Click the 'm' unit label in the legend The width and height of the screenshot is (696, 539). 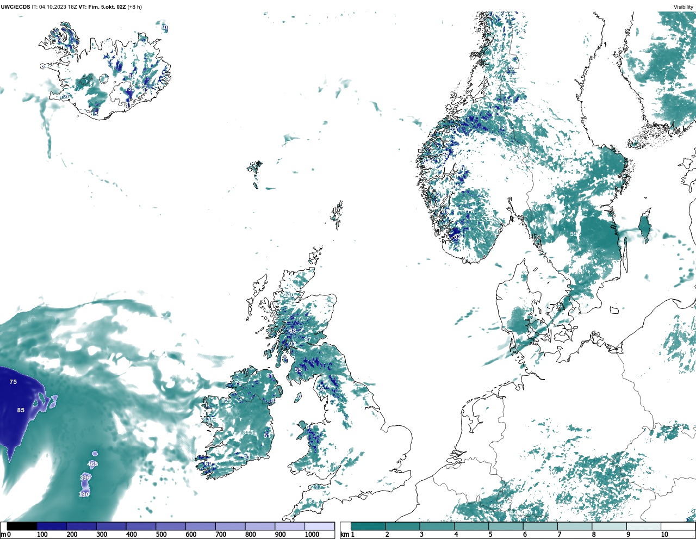coord(3,535)
